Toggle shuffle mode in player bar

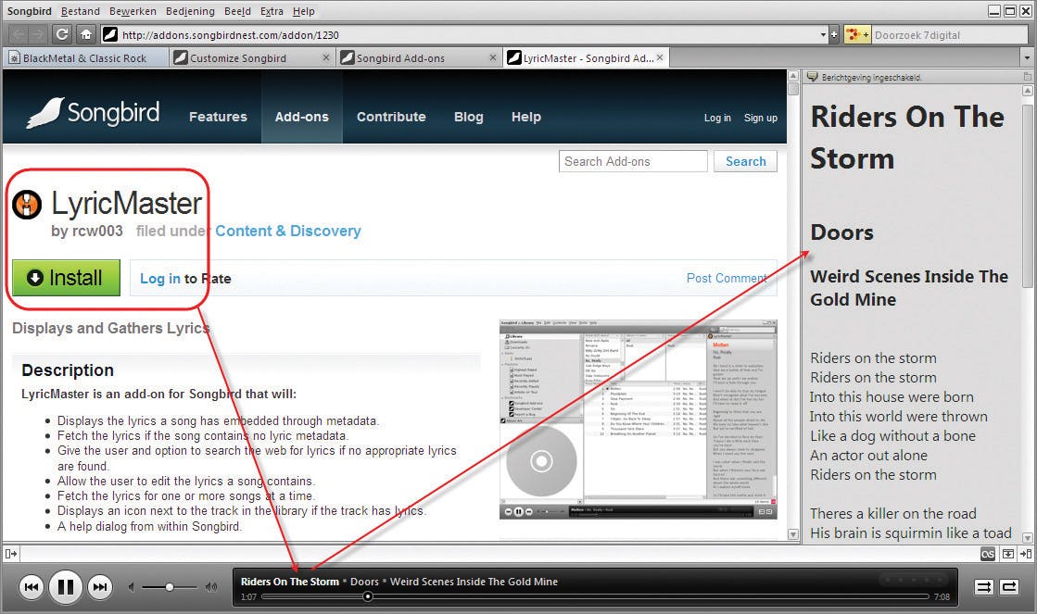983,587
